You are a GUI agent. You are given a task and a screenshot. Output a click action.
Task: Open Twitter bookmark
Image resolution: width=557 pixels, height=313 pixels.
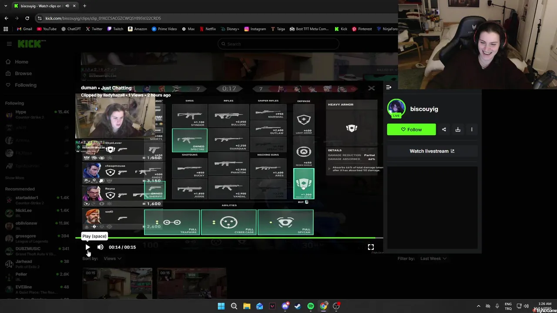click(x=94, y=29)
